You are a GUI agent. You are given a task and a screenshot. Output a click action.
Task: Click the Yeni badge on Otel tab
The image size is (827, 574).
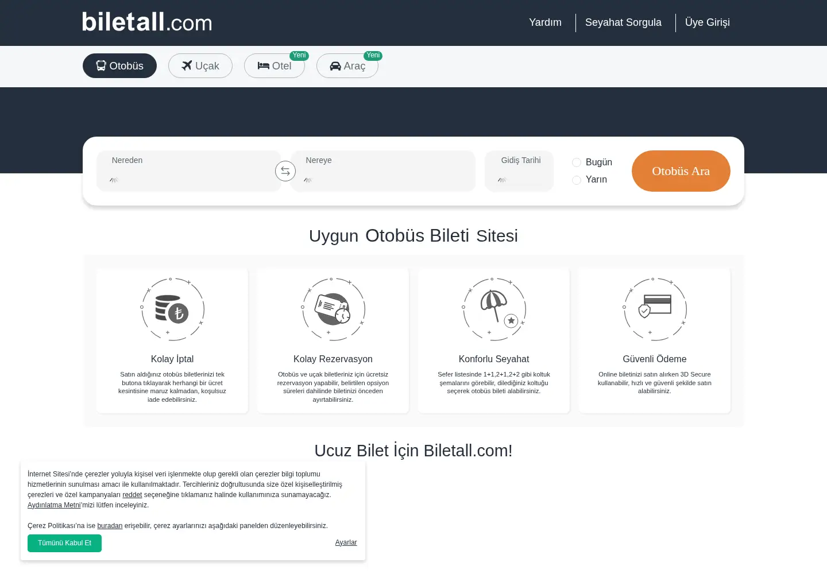[x=299, y=56]
